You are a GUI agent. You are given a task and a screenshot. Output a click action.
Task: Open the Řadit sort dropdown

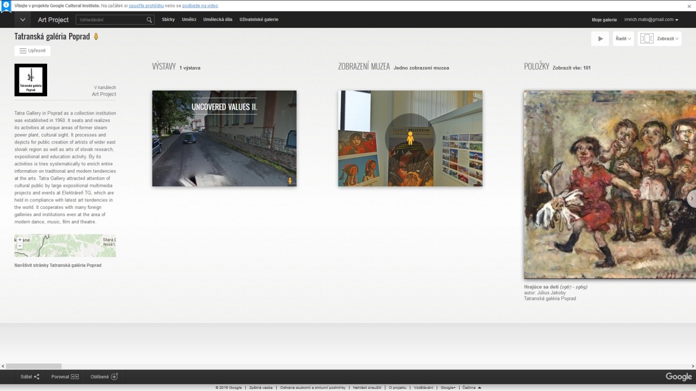(x=623, y=39)
